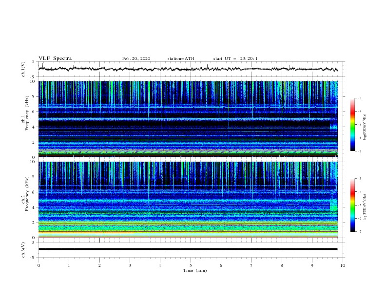Click the ch.2 colorbar "log(PSD)(V²/Hz)" label
Screen dimensions: 386x298
point(365,207)
